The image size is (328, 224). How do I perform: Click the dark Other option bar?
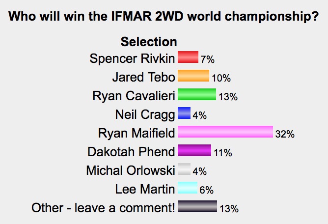coord(197,206)
